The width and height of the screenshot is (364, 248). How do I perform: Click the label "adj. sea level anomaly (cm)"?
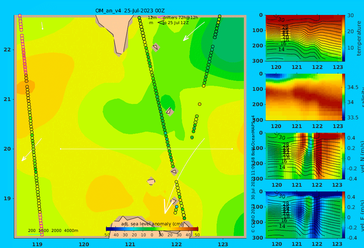coord(152,224)
